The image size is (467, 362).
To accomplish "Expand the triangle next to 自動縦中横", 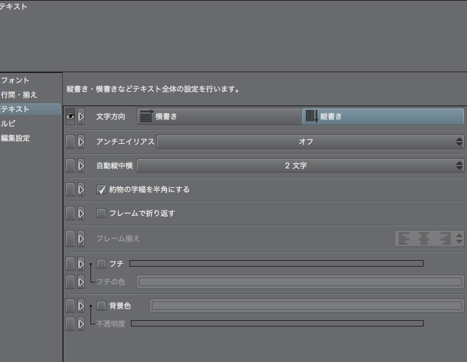I will (x=81, y=165).
